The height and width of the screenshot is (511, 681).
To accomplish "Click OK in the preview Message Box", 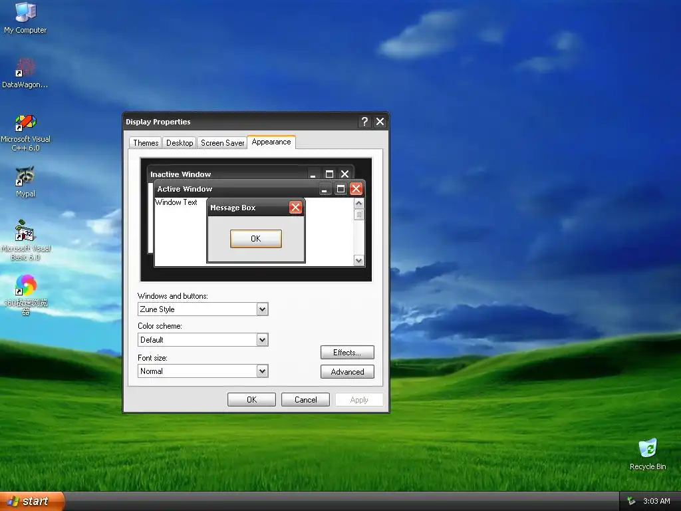I will [x=256, y=239].
